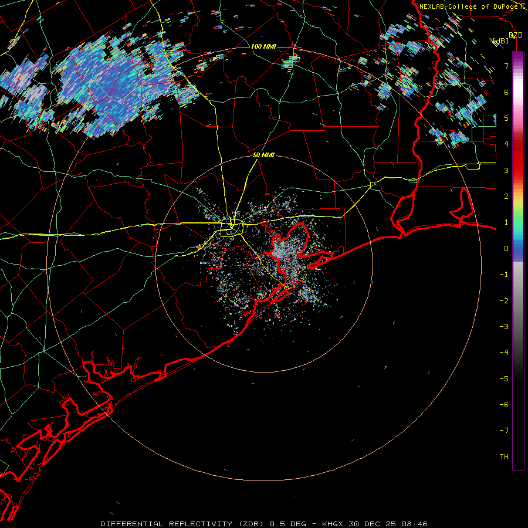Select the 4 value on dB scale
The image size is (528, 528).
tap(506, 144)
